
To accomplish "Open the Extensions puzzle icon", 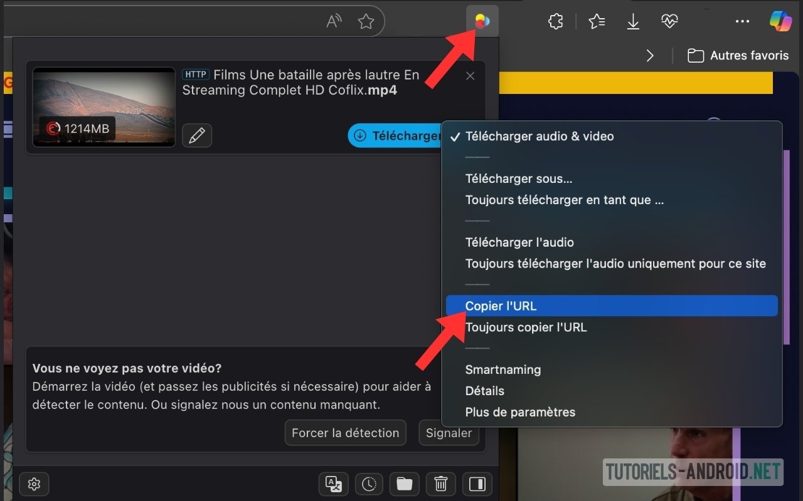I will coord(555,22).
